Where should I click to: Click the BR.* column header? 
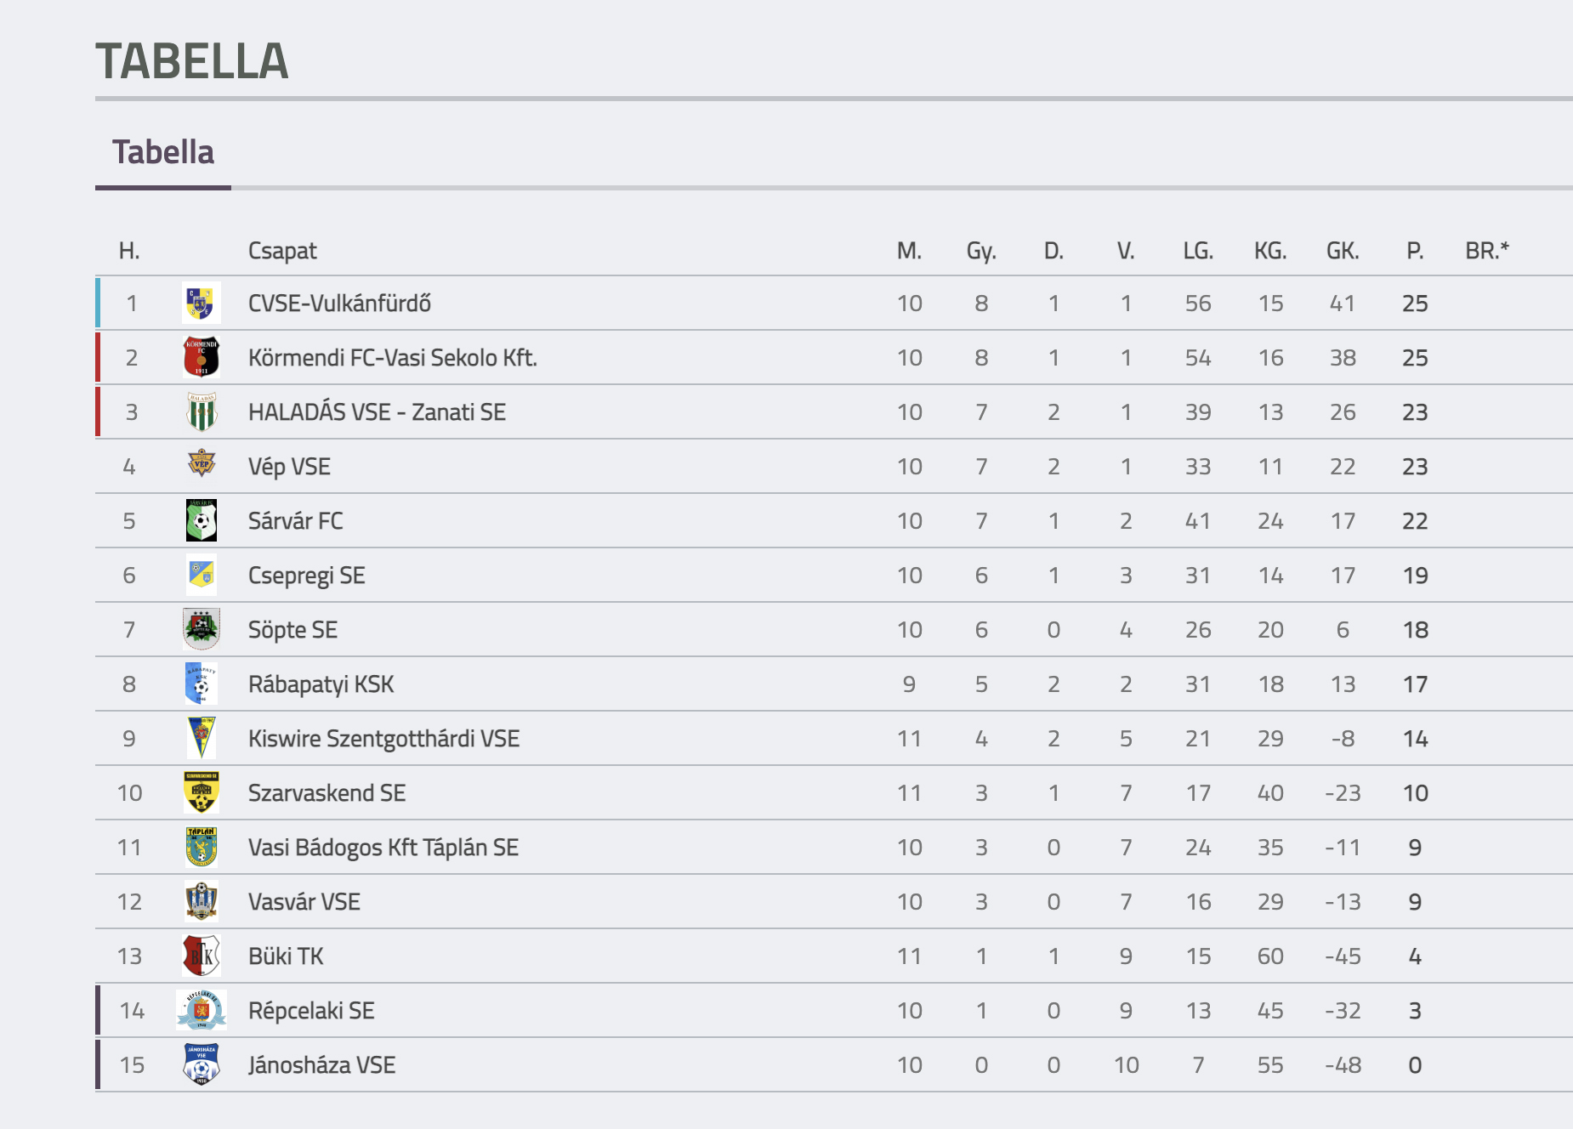(1487, 251)
